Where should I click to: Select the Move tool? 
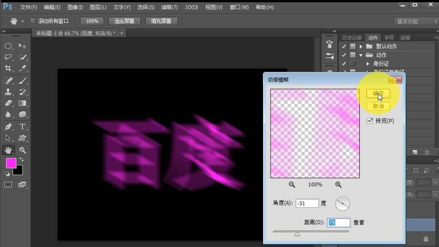[x=22, y=46]
